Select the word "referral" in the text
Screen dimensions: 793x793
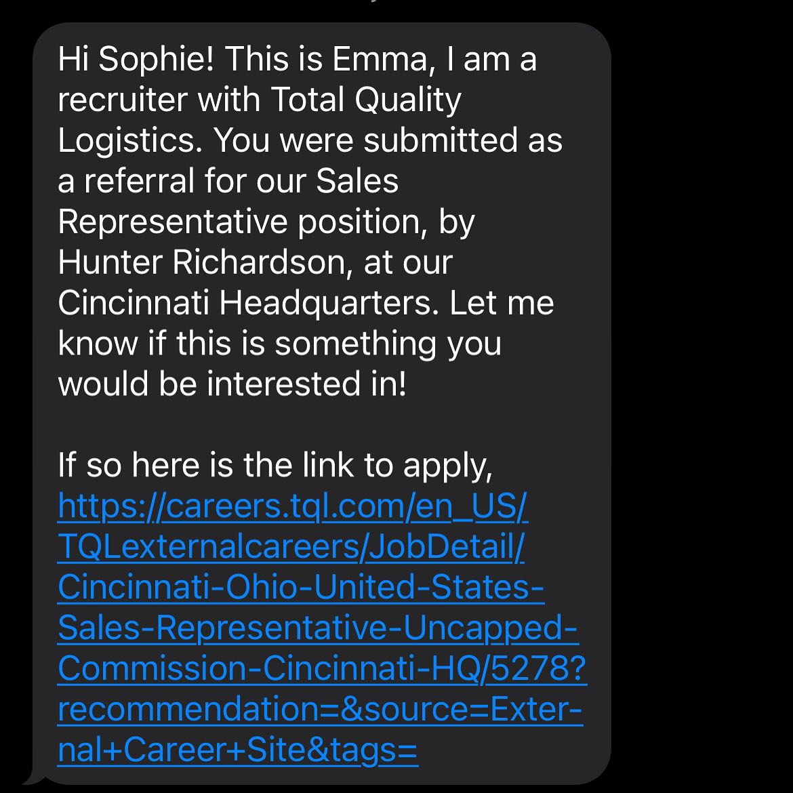tap(141, 181)
